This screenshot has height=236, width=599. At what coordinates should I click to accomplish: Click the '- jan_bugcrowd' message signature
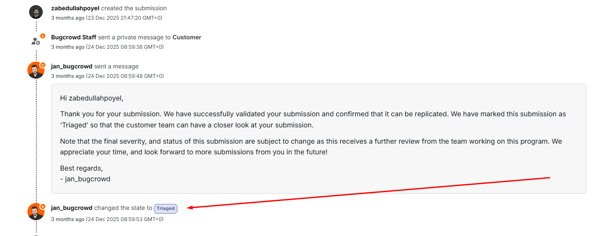click(85, 179)
